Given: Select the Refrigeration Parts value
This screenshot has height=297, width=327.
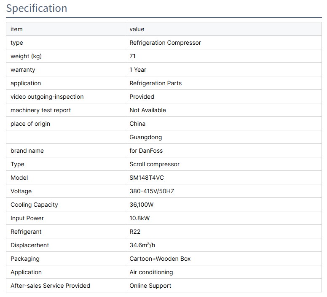Looking at the screenshot, I should coord(155,83).
